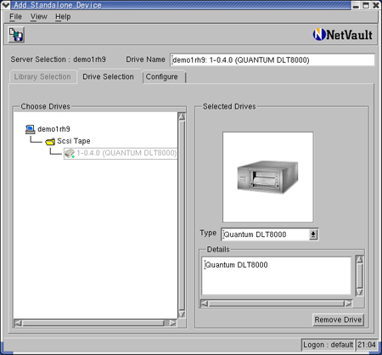This screenshot has width=382, height=355.
Task: Click the Choose Drives scroll down arrow
Action: click(182, 314)
